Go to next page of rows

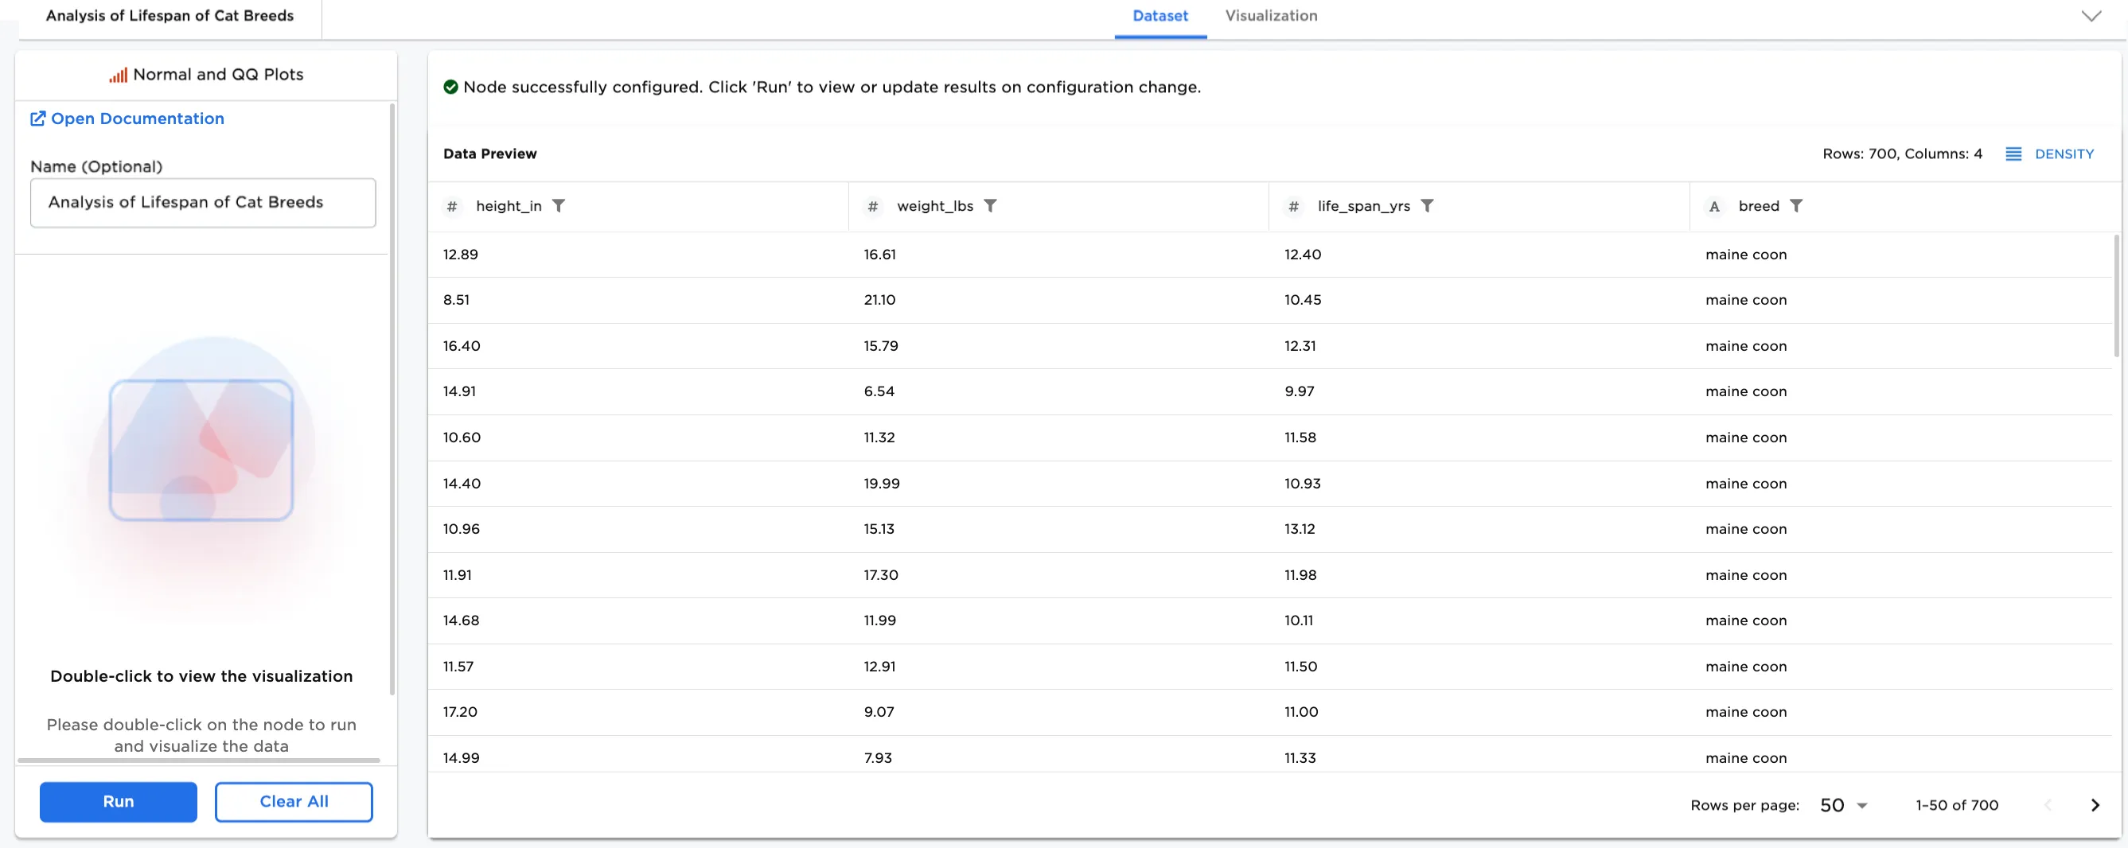point(2094,805)
